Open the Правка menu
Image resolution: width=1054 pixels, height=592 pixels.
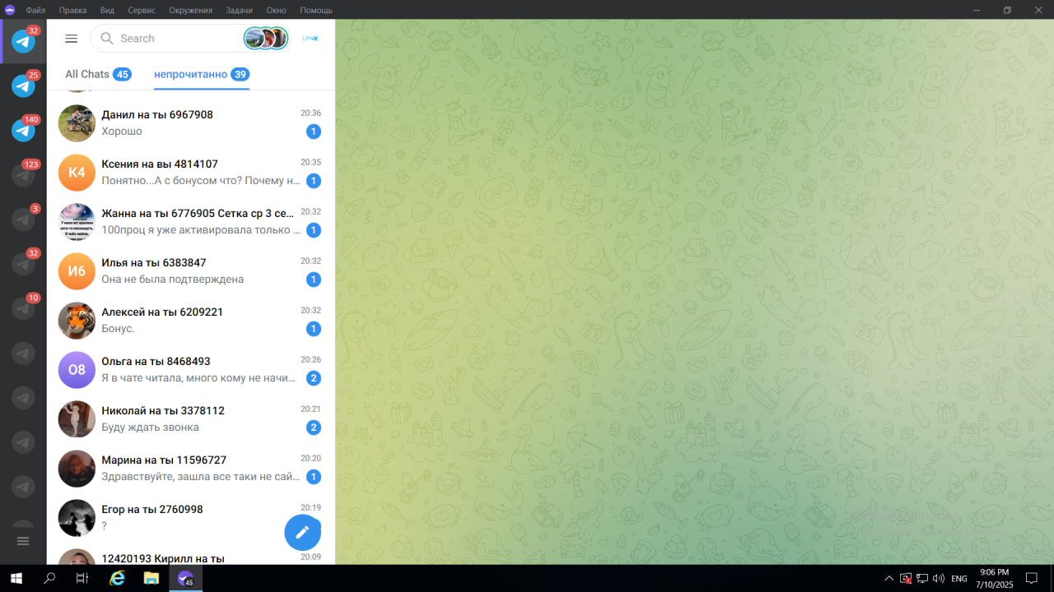click(73, 10)
